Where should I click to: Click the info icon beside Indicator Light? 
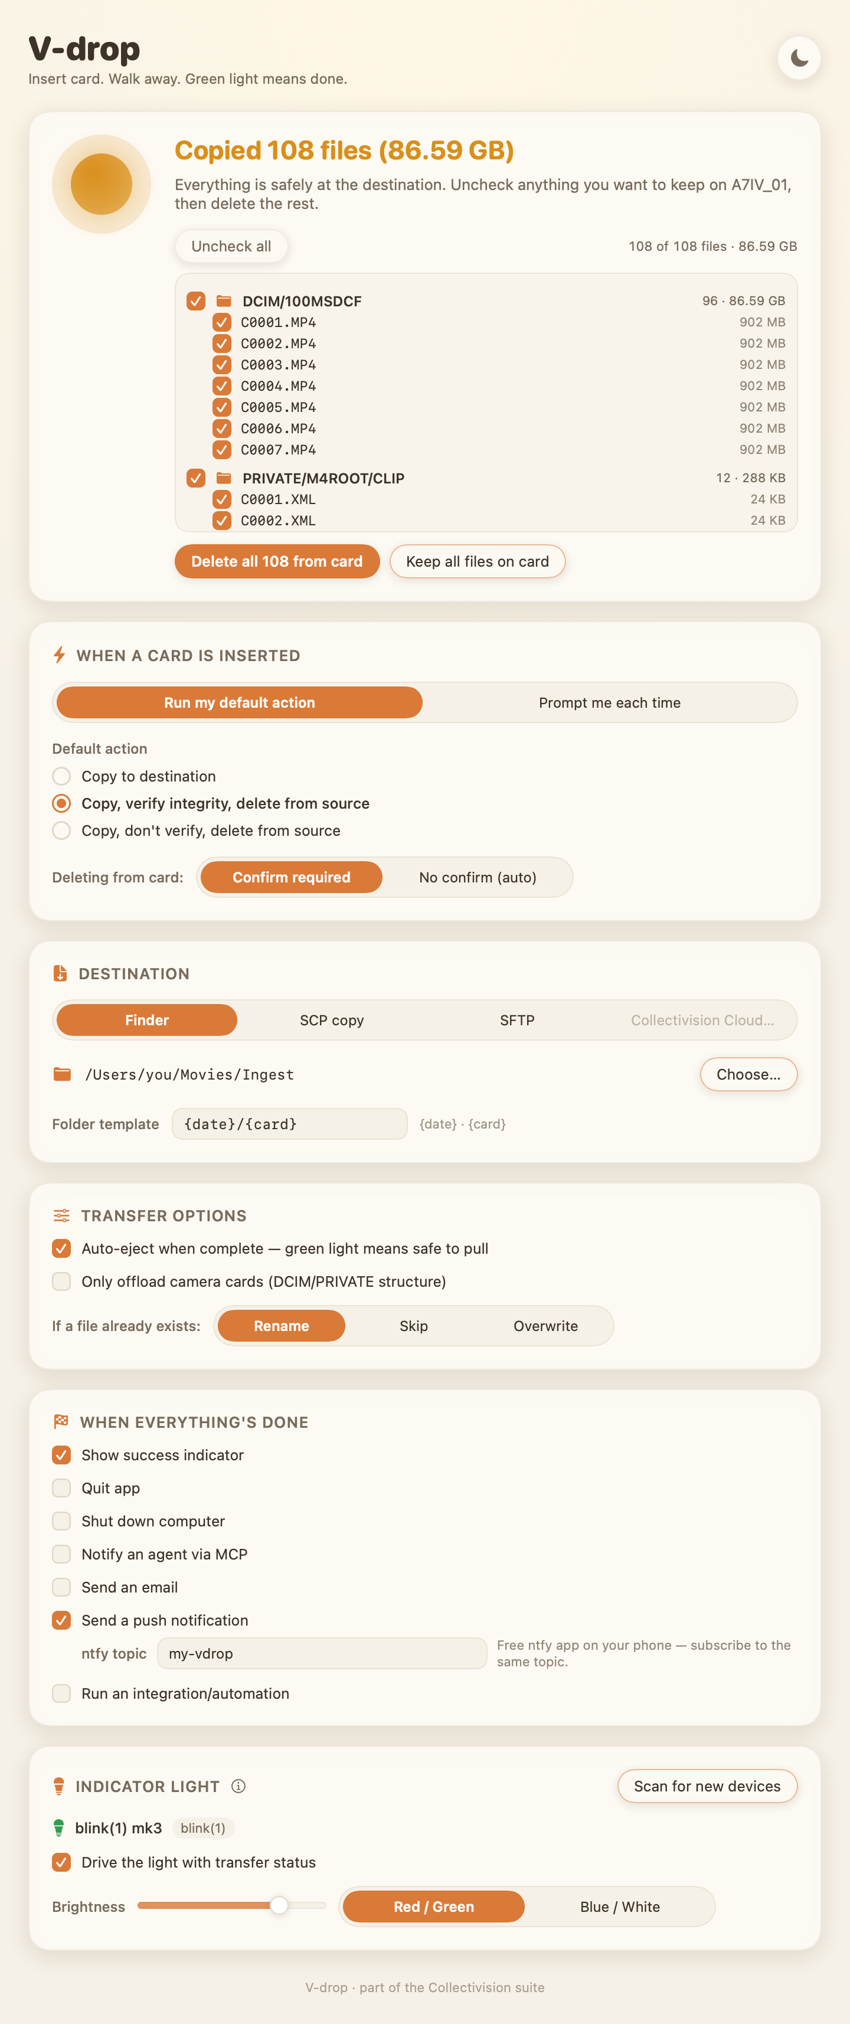point(239,1786)
